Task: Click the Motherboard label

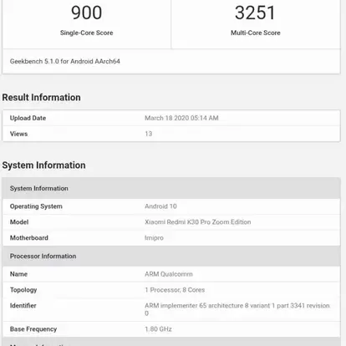Action: pyautogui.click(x=29, y=238)
